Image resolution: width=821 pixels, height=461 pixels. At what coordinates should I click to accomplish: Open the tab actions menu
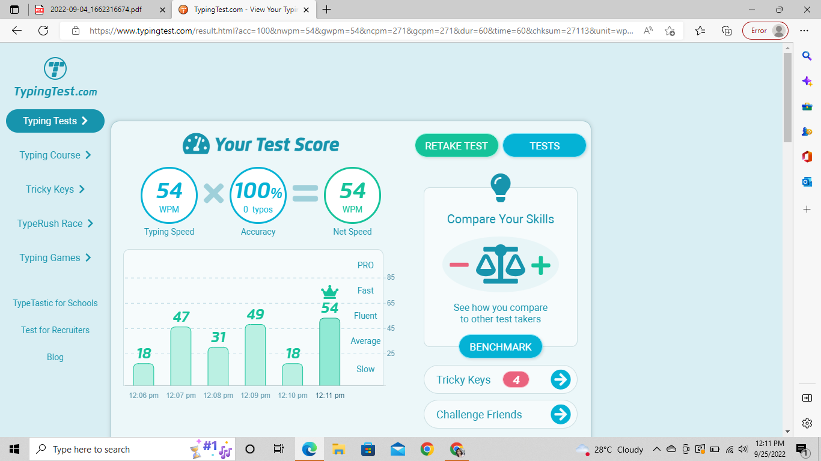tap(14, 10)
